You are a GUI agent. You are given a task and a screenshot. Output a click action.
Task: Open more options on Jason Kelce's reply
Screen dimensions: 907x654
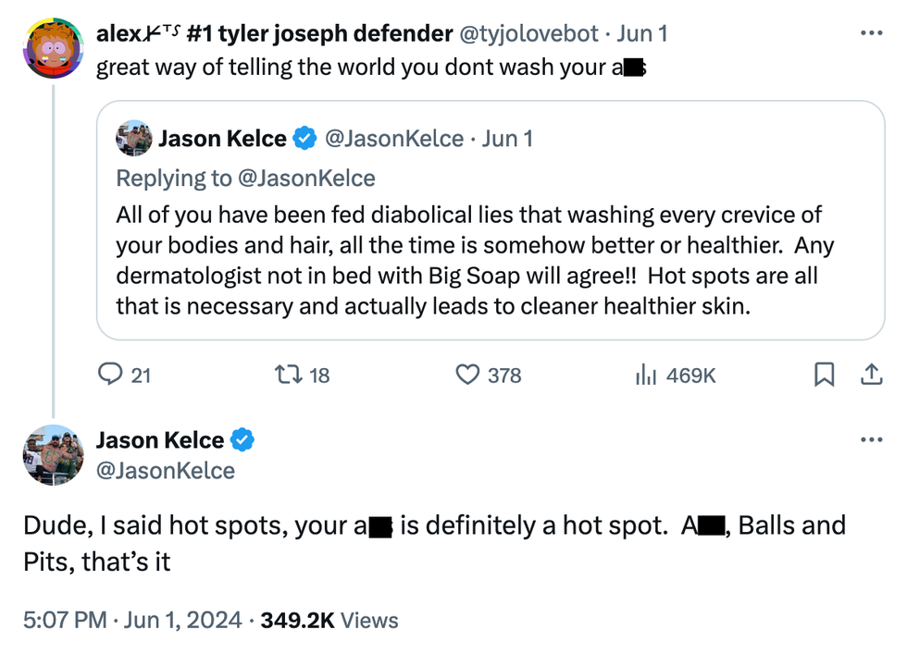pyautogui.click(x=871, y=440)
